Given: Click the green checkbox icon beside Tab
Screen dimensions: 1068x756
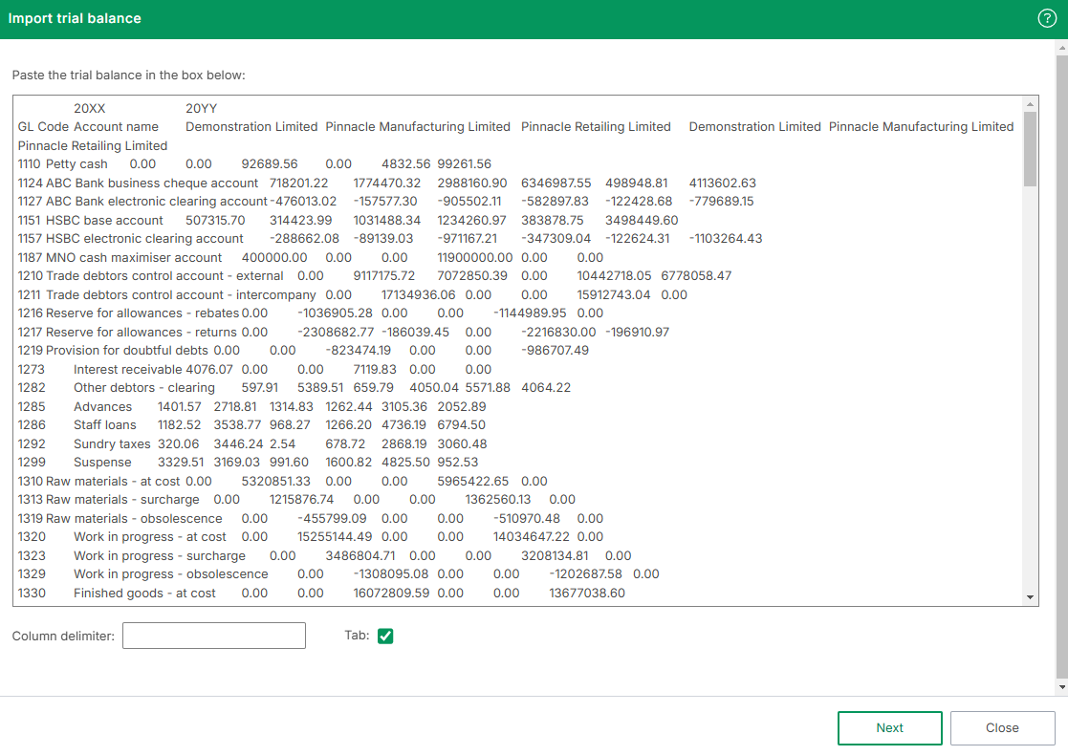Looking at the screenshot, I should coord(385,635).
